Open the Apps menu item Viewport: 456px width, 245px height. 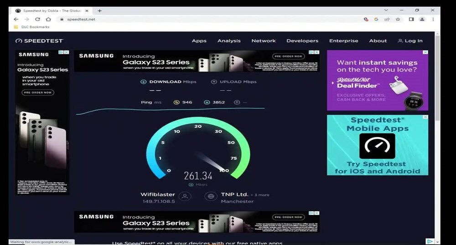[199, 41]
